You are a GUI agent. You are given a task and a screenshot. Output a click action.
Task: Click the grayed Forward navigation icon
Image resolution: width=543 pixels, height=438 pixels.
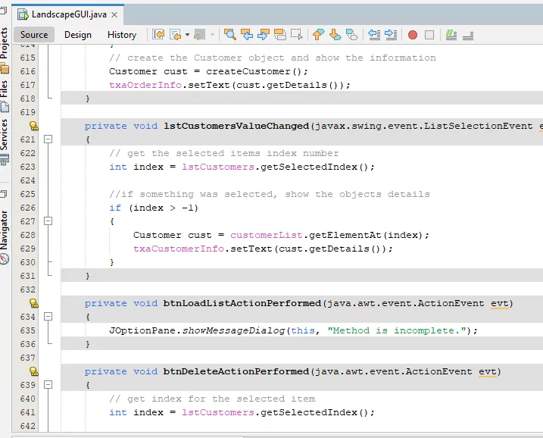tap(200, 35)
